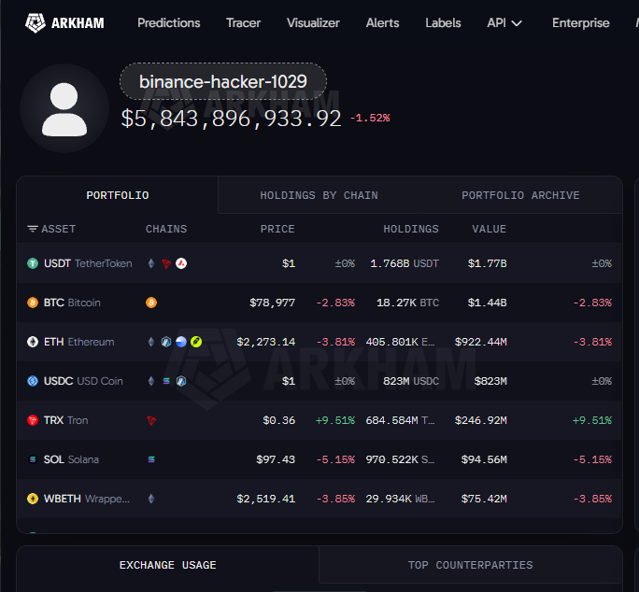Click the user profile avatar
This screenshot has width=639, height=592.
tap(64, 108)
